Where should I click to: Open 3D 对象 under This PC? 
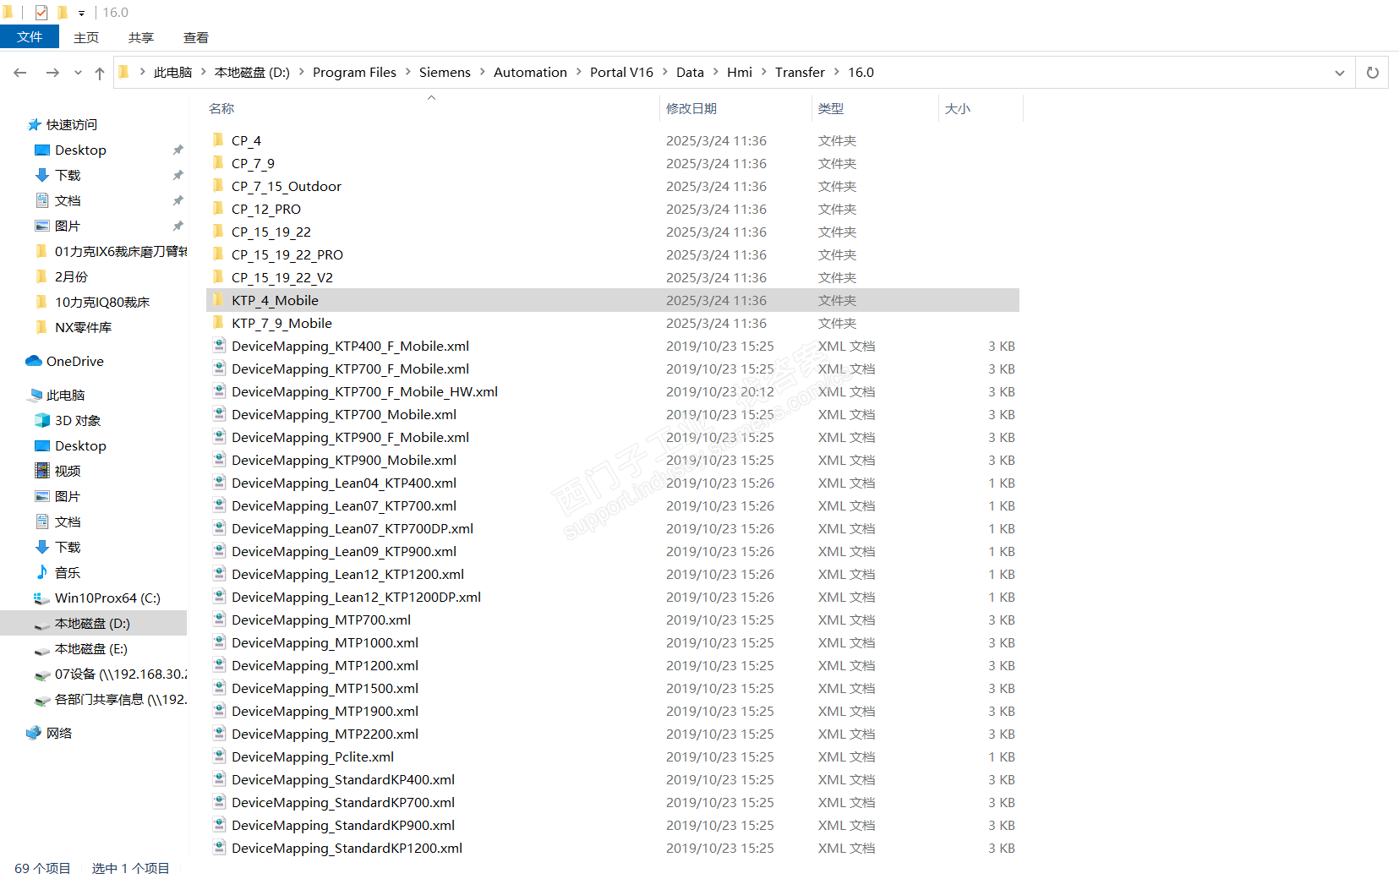click(78, 421)
